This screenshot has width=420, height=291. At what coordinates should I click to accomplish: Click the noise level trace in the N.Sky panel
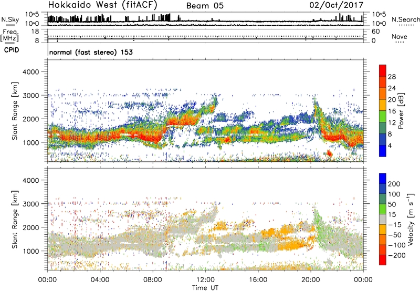coord(205,20)
